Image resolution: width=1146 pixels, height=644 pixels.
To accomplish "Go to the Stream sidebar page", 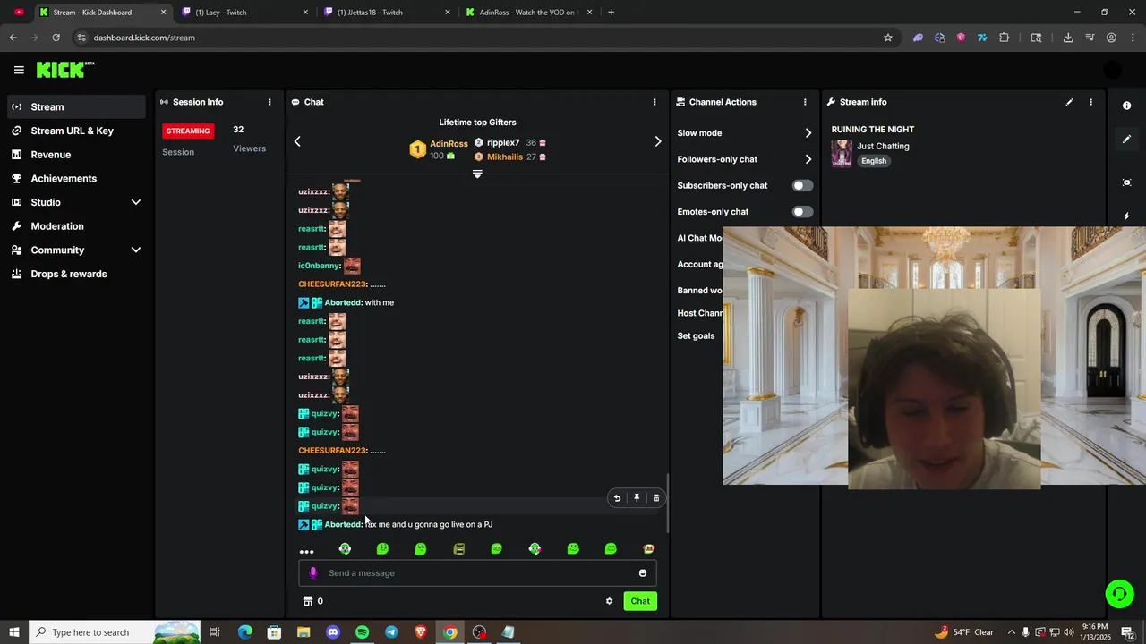I will [75, 107].
